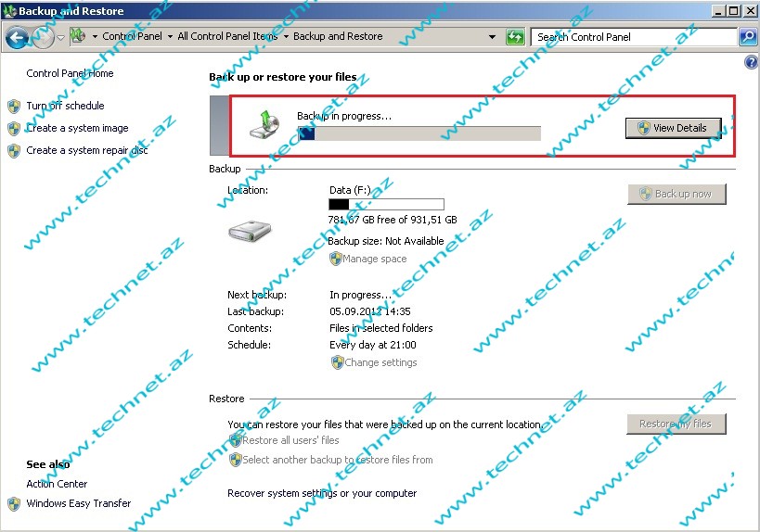Click the Search Control Panel field
Screen dimensions: 760x532
pyautogui.click(x=634, y=37)
